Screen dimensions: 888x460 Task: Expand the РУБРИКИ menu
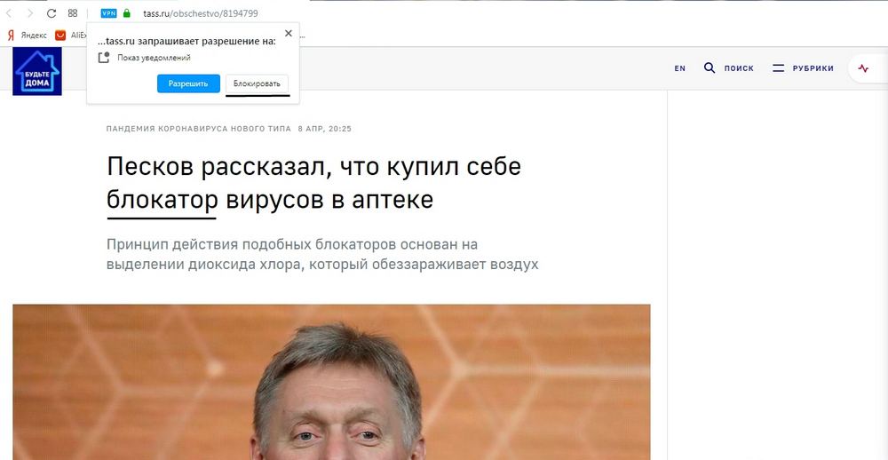803,68
